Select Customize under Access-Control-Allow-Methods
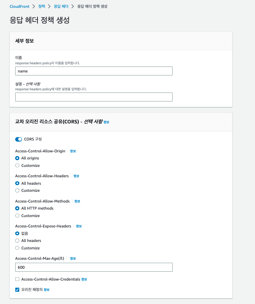 point(17,216)
